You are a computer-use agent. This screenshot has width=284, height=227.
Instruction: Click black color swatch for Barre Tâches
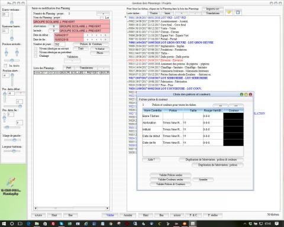tap(233, 116)
